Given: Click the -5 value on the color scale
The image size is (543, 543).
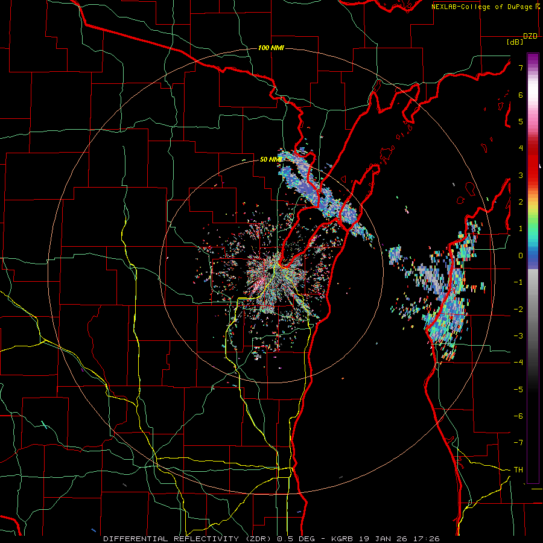Looking at the screenshot, I should pyautogui.click(x=518, y=390).
